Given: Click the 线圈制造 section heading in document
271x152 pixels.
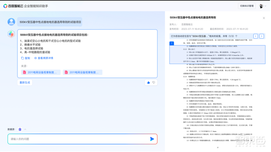Looking at the screenshot, I should coord(190,77).
